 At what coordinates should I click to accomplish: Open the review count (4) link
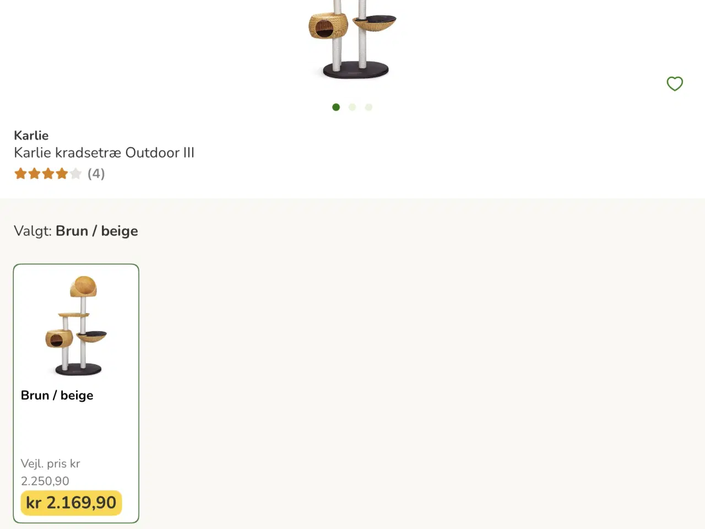(x=96, y=174)
